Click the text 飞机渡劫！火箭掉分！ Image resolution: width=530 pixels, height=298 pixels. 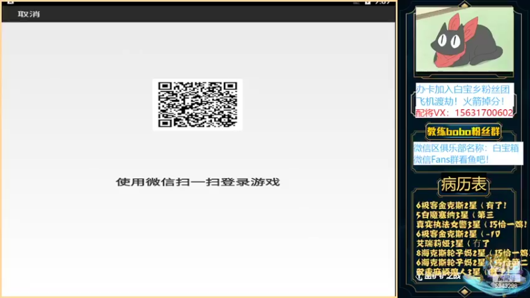(x=460, y=101)
